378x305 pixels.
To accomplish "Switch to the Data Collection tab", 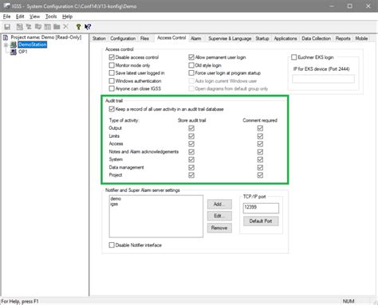I will [x=316, y=38].
